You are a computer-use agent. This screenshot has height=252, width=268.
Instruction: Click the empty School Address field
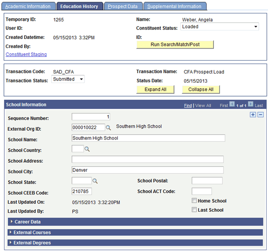148,159
